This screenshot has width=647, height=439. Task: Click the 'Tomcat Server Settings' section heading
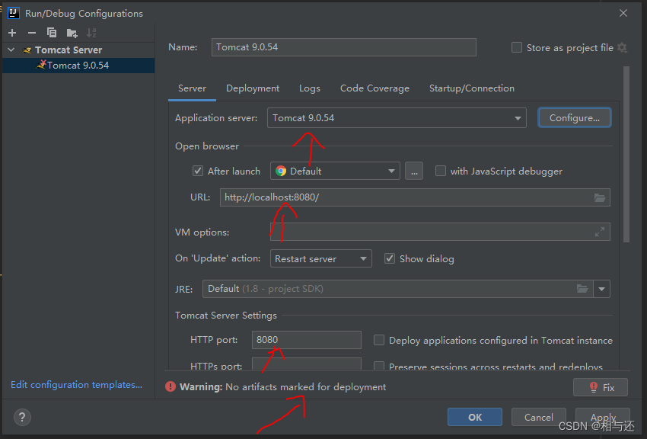[226, 316]
